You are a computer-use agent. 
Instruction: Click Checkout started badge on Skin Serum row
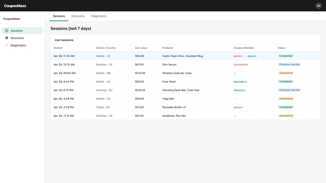[289, 64]
